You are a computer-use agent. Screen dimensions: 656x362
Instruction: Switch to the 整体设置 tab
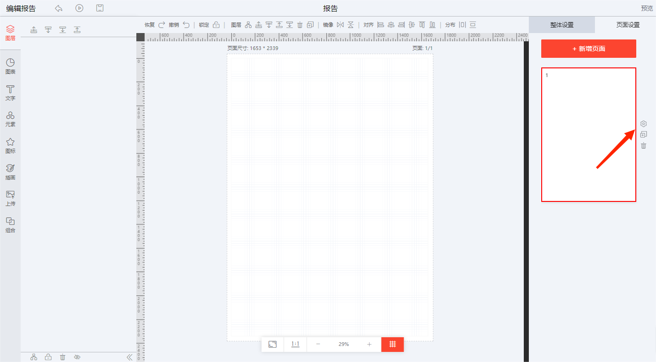(562, 25)
